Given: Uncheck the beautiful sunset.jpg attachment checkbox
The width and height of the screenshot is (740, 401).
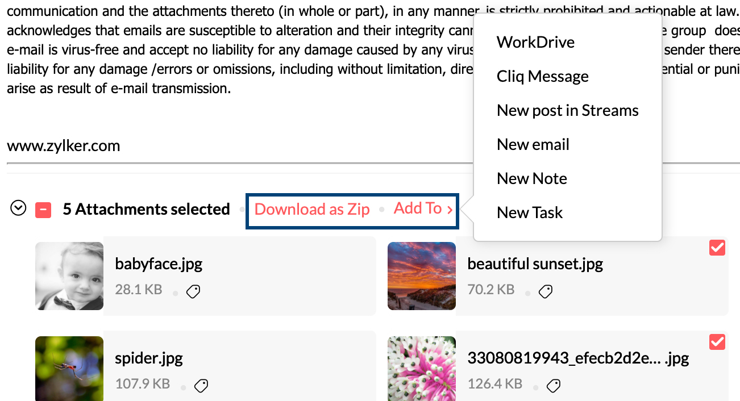Looking at the screenshot, I should click(717, 248).
